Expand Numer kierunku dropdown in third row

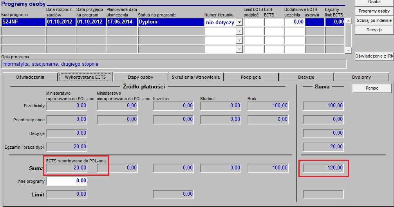[x=239, y=40]
